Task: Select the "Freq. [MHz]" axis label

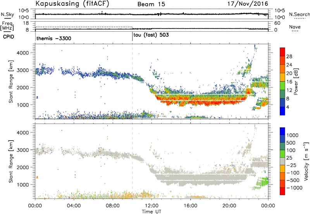Action: [7, 26]
